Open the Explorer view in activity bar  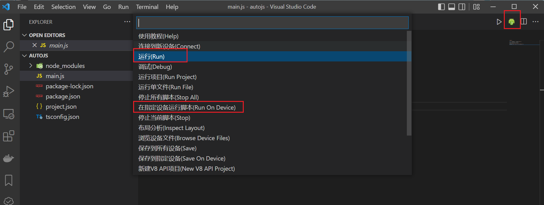coord(9,25)
